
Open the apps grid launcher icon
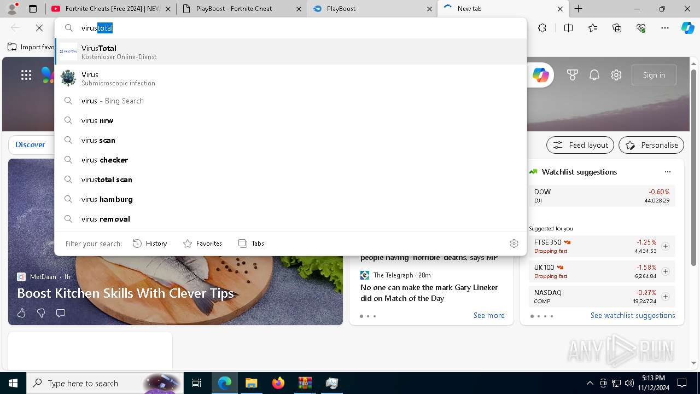(x=26, y=75)
